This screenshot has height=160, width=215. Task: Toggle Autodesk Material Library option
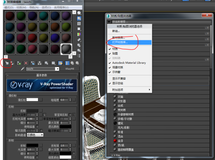pyautogui.click(x=129, y=63)
